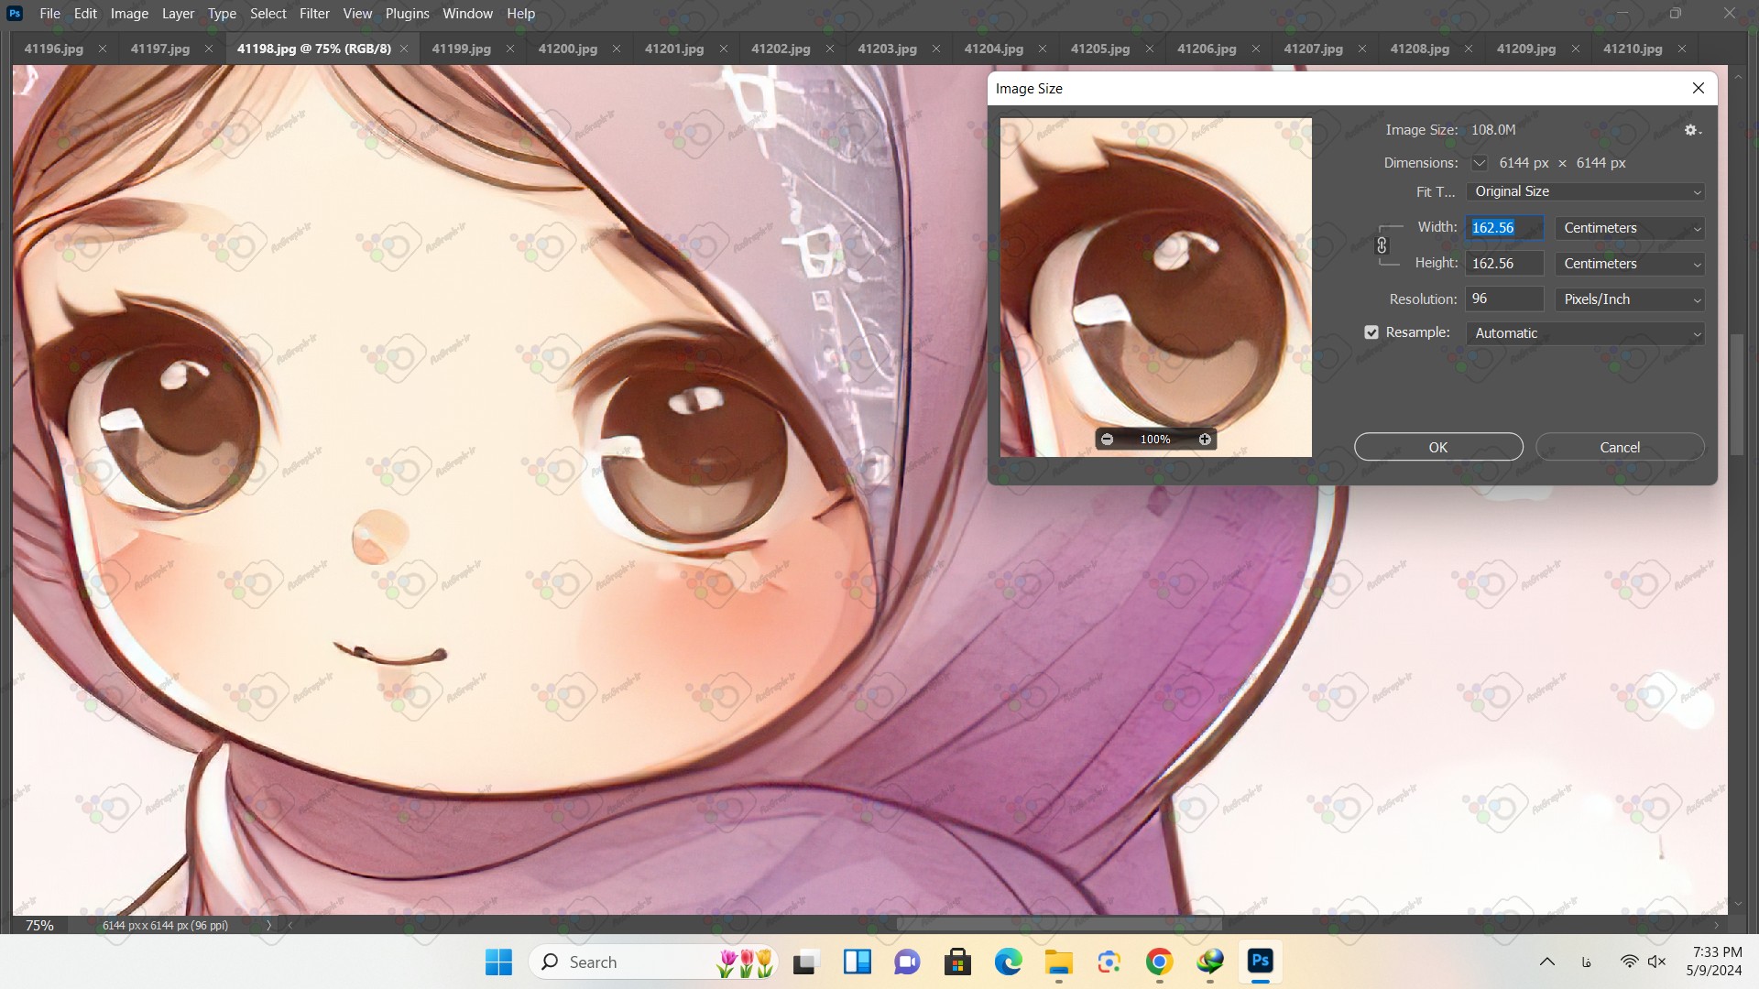
Task: Click the Cancel button in Image Size
Action: pos(1619,447)
